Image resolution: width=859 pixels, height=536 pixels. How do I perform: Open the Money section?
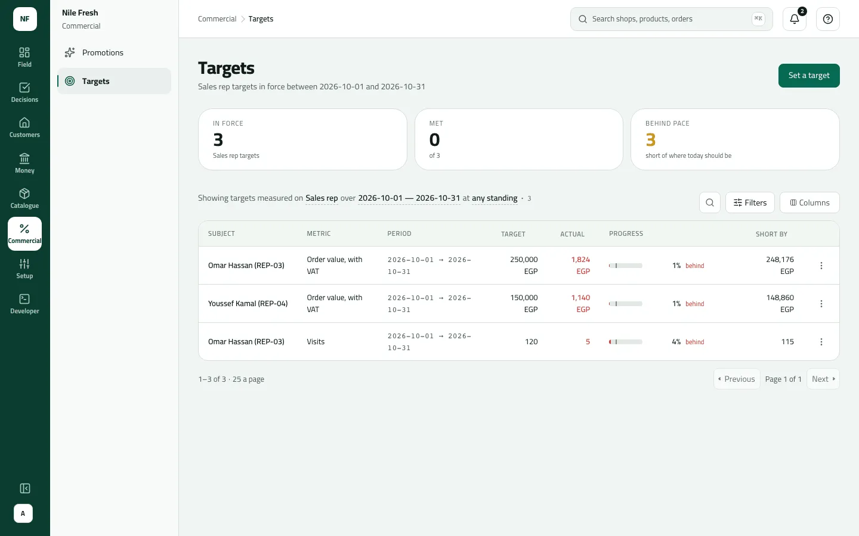point(24,163)
